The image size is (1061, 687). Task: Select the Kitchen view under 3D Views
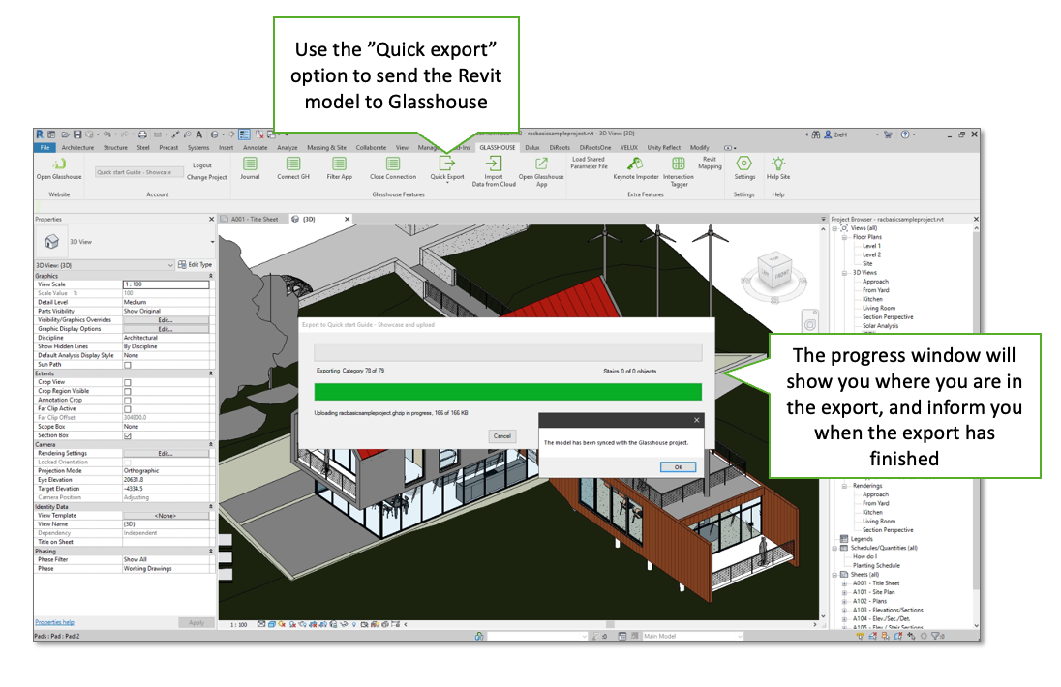872,299
